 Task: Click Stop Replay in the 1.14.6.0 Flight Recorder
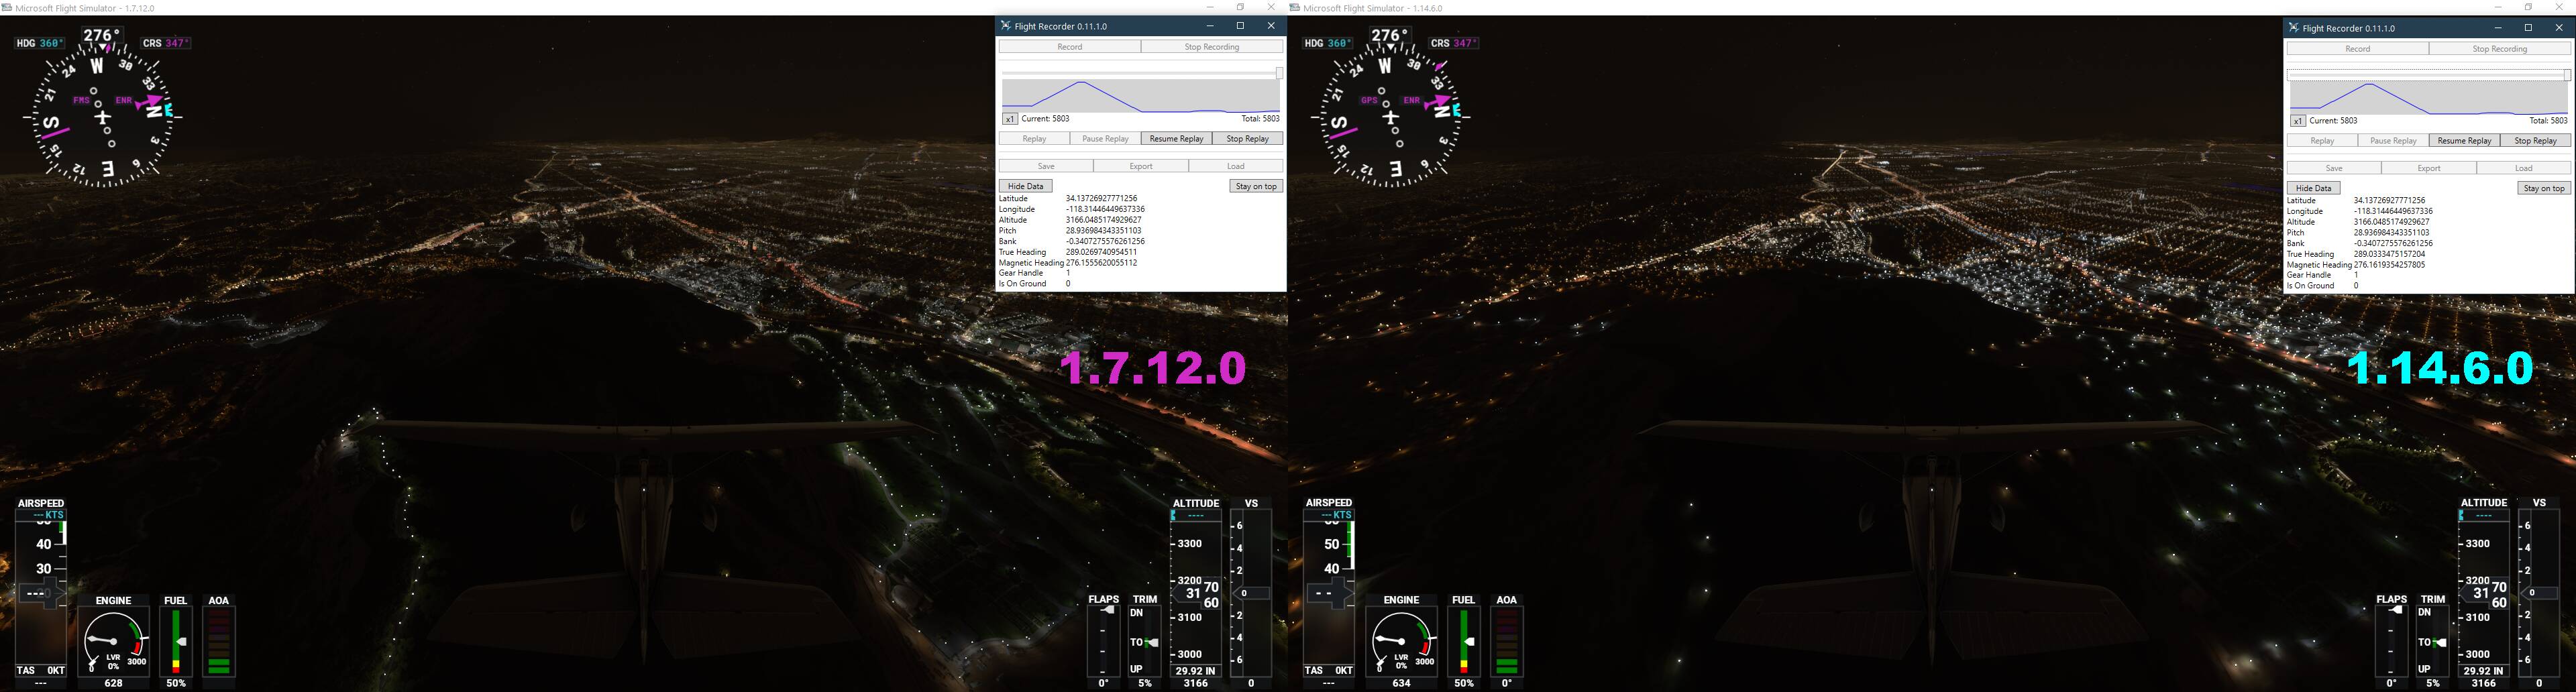[2535, 141]
